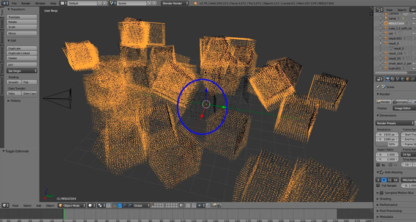Toggle visibility eye for truth.001

point(414,68)
